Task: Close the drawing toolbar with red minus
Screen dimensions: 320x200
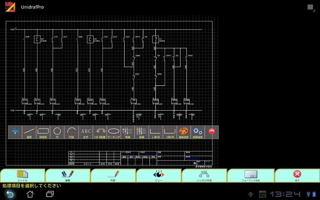Action: tap(212, 131)
